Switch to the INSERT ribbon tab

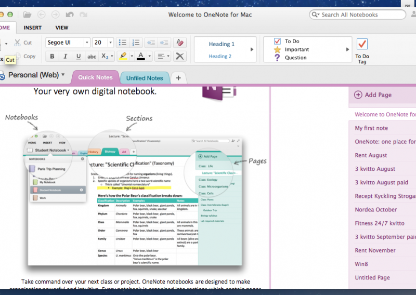33,28
